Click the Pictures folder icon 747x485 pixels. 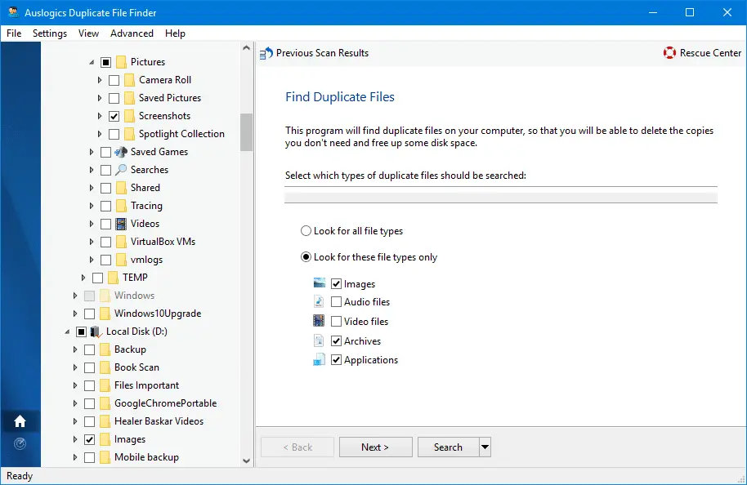(x=122, y=62)
